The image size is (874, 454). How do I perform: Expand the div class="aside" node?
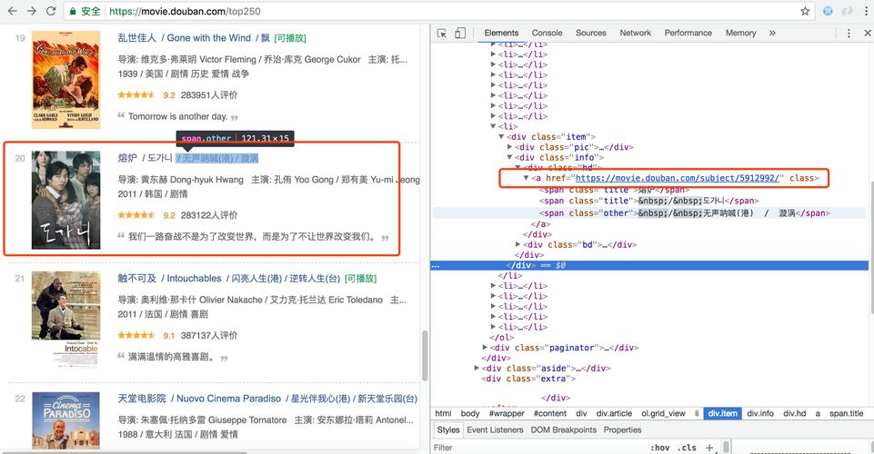point(477,368)
